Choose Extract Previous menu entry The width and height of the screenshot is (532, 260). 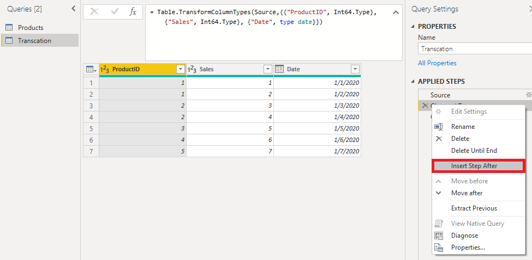[x=479, y=208]
